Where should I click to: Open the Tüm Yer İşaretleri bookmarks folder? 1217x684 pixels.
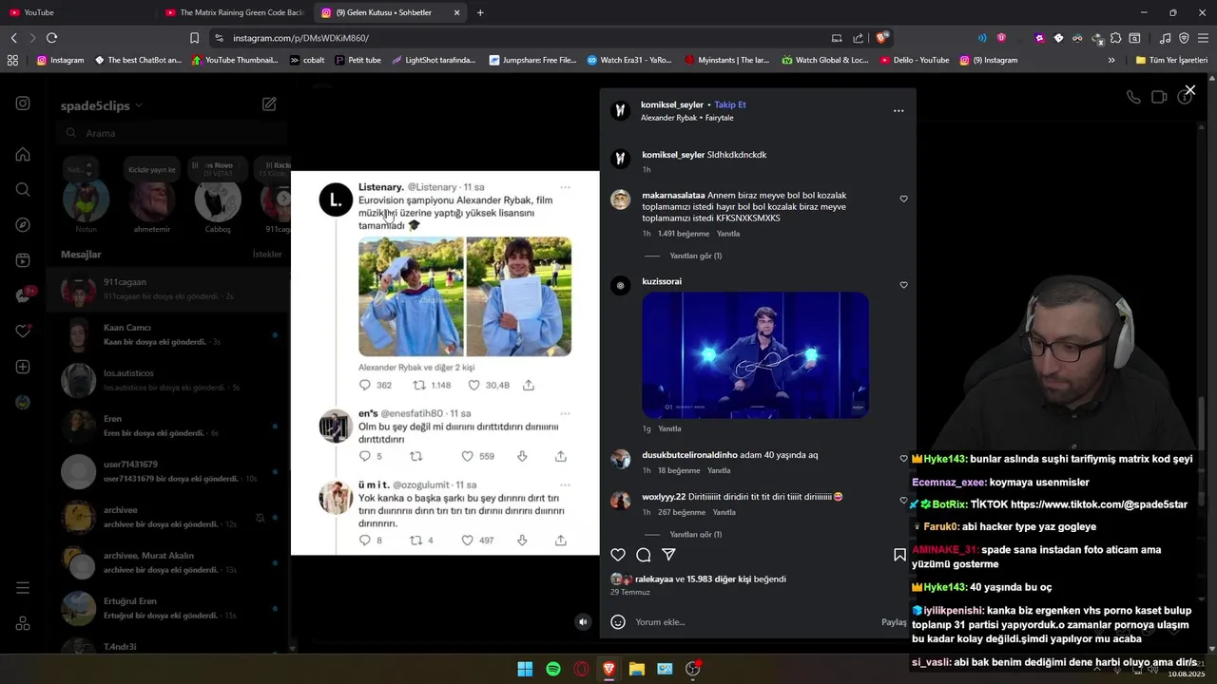pyautogui.click(x=1171, y=60)
